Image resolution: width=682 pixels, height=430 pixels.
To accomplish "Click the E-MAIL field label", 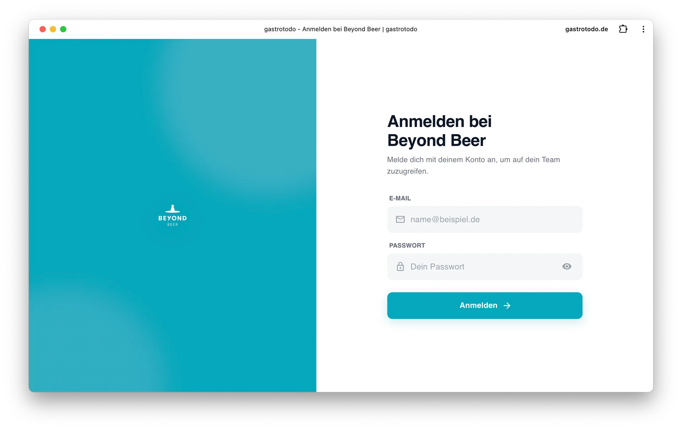I will click(400, 198).
